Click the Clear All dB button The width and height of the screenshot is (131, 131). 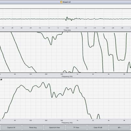[x=98, y=127]
